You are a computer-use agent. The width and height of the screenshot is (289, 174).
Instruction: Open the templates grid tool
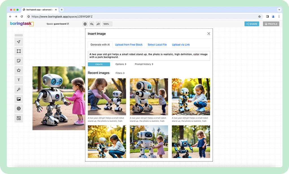tap(19, 118)
